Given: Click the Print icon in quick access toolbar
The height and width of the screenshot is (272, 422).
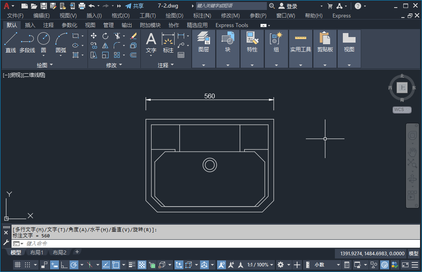Looking at the screenshot, I should [x=82, y=6].
